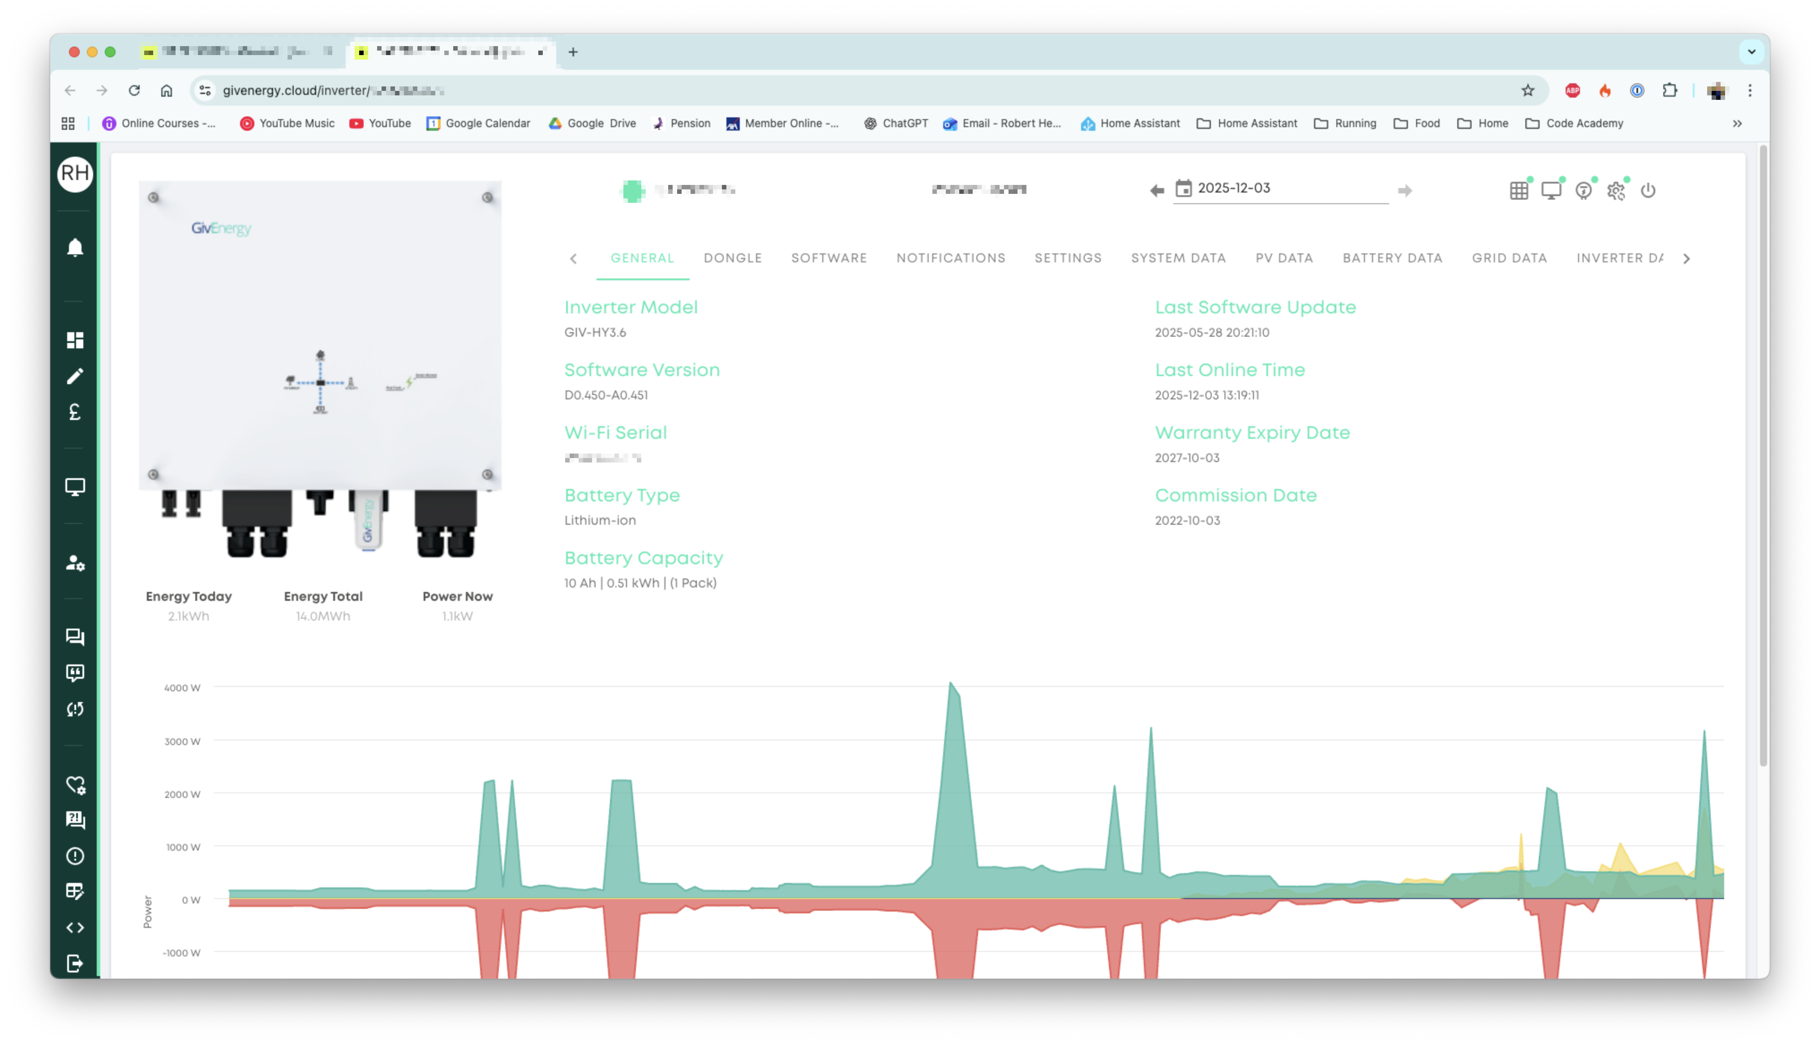Open the Settings tab
Viewport: 1820px width, 1045px height.
[1067, 258]
